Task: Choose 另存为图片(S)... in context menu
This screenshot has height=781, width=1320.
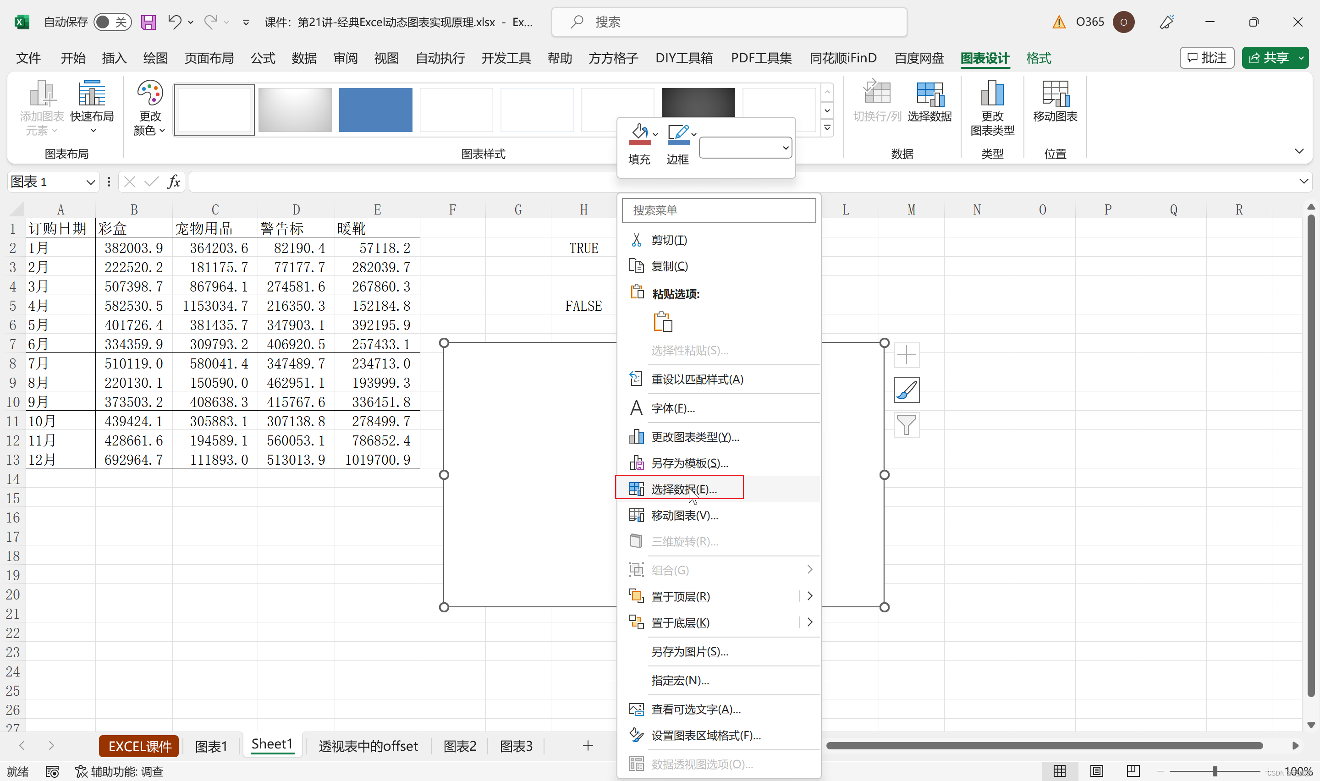Action: pyautogui.click(x=718, y=652)
